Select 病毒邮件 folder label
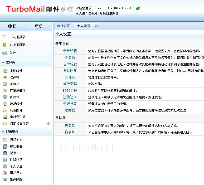 [16, 110]
